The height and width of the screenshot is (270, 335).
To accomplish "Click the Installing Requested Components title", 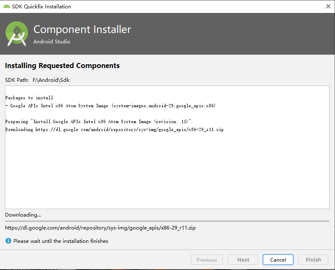I will click(x=62, y=66).
